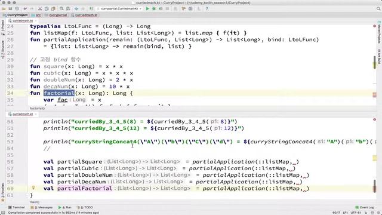
Task: Run the program with green play icon
Action: pos(147,9)
